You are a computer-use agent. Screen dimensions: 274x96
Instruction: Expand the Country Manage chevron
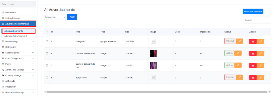[x=33, y=76]
